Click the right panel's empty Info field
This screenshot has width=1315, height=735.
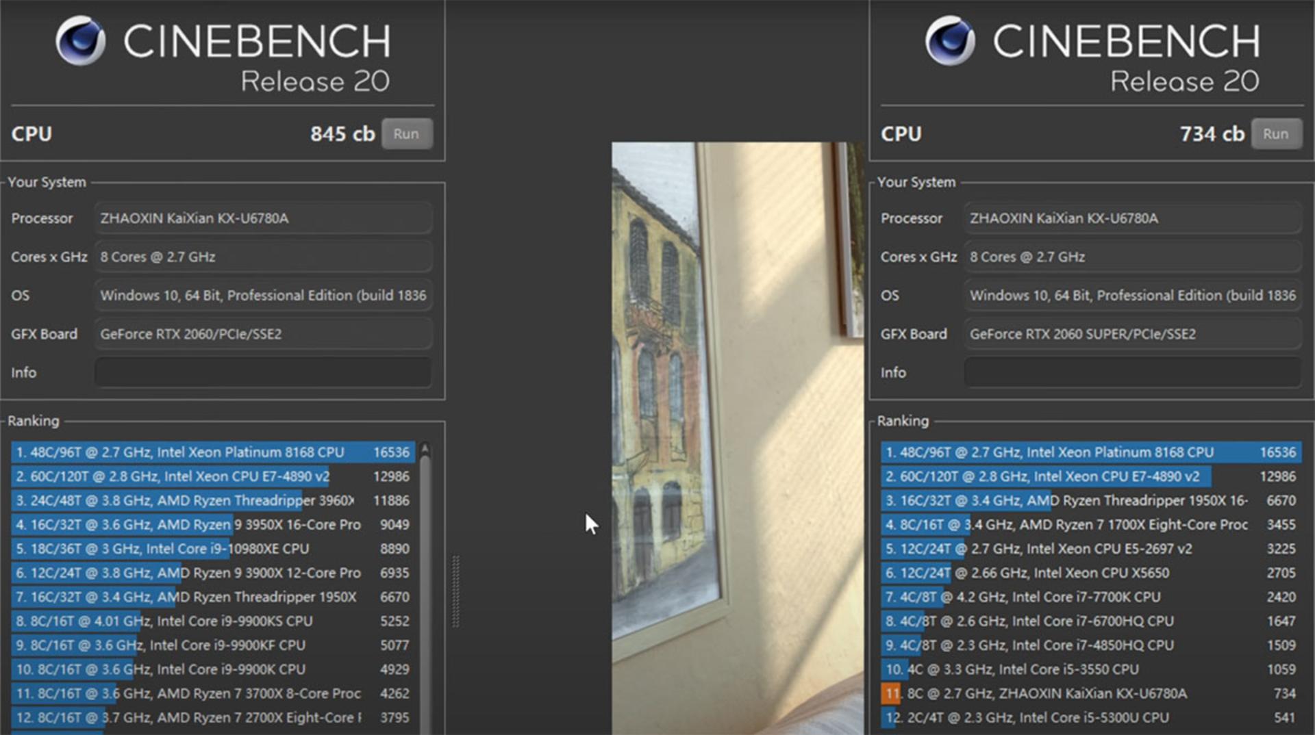coord(1133,372)
